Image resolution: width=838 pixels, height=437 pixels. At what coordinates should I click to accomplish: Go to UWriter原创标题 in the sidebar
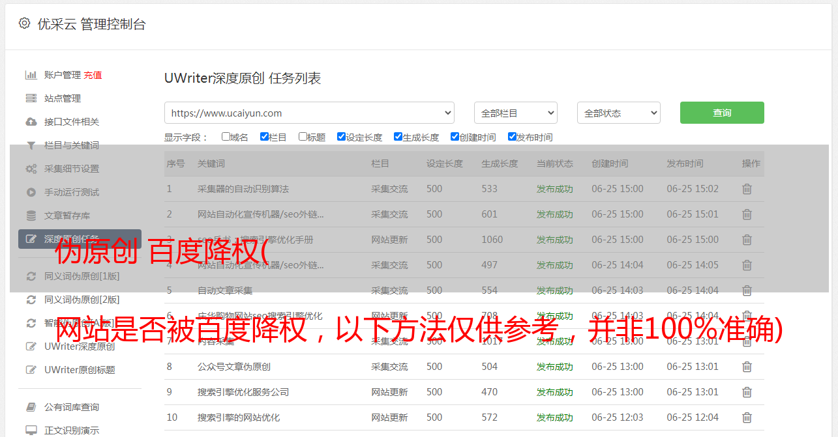80,370
